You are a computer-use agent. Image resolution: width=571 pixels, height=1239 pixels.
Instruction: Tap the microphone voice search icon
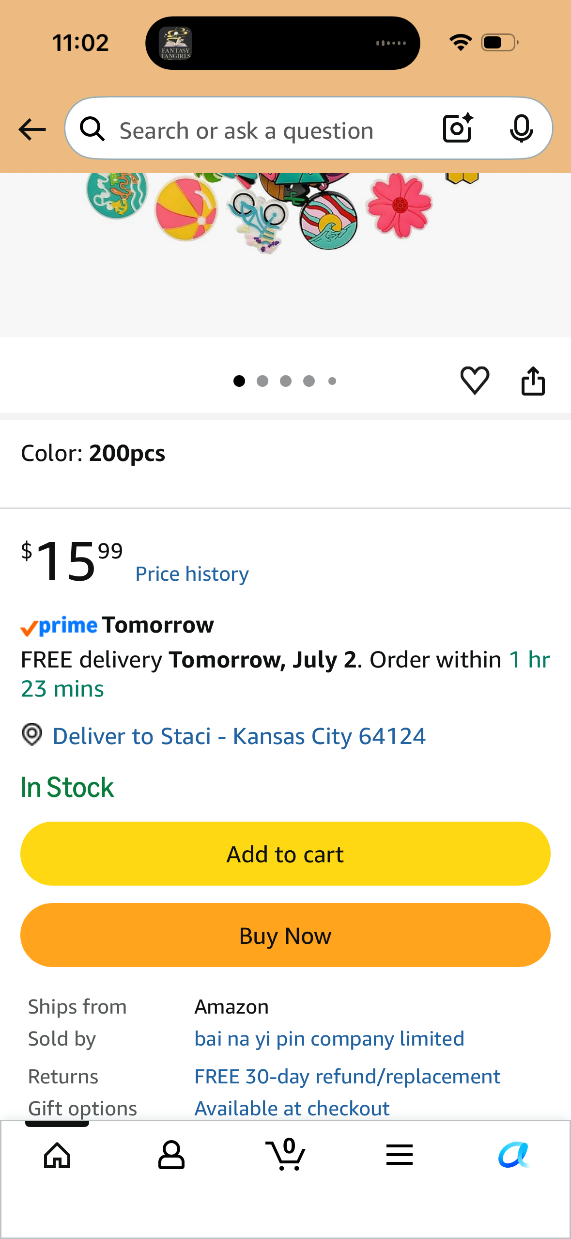pos(521,129)
